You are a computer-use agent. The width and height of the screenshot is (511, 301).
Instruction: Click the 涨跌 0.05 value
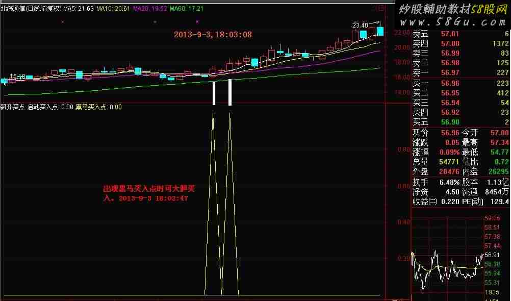coord(452,142)
